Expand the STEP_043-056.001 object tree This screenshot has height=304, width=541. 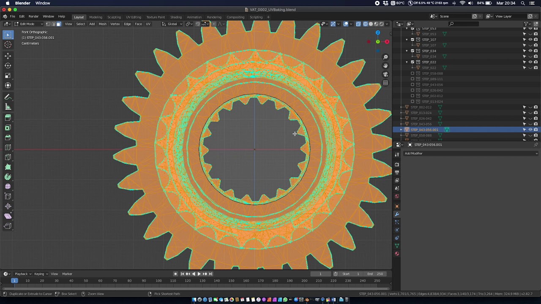pyautogui.click(x=402, y=130)
